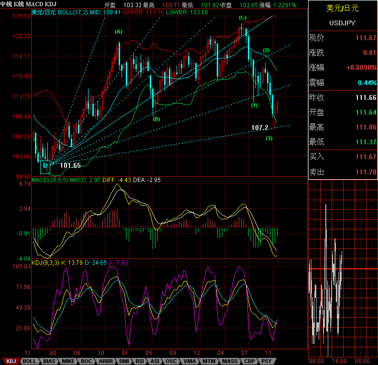Open the BIAS indicator tab

click(x=49, y=361)
